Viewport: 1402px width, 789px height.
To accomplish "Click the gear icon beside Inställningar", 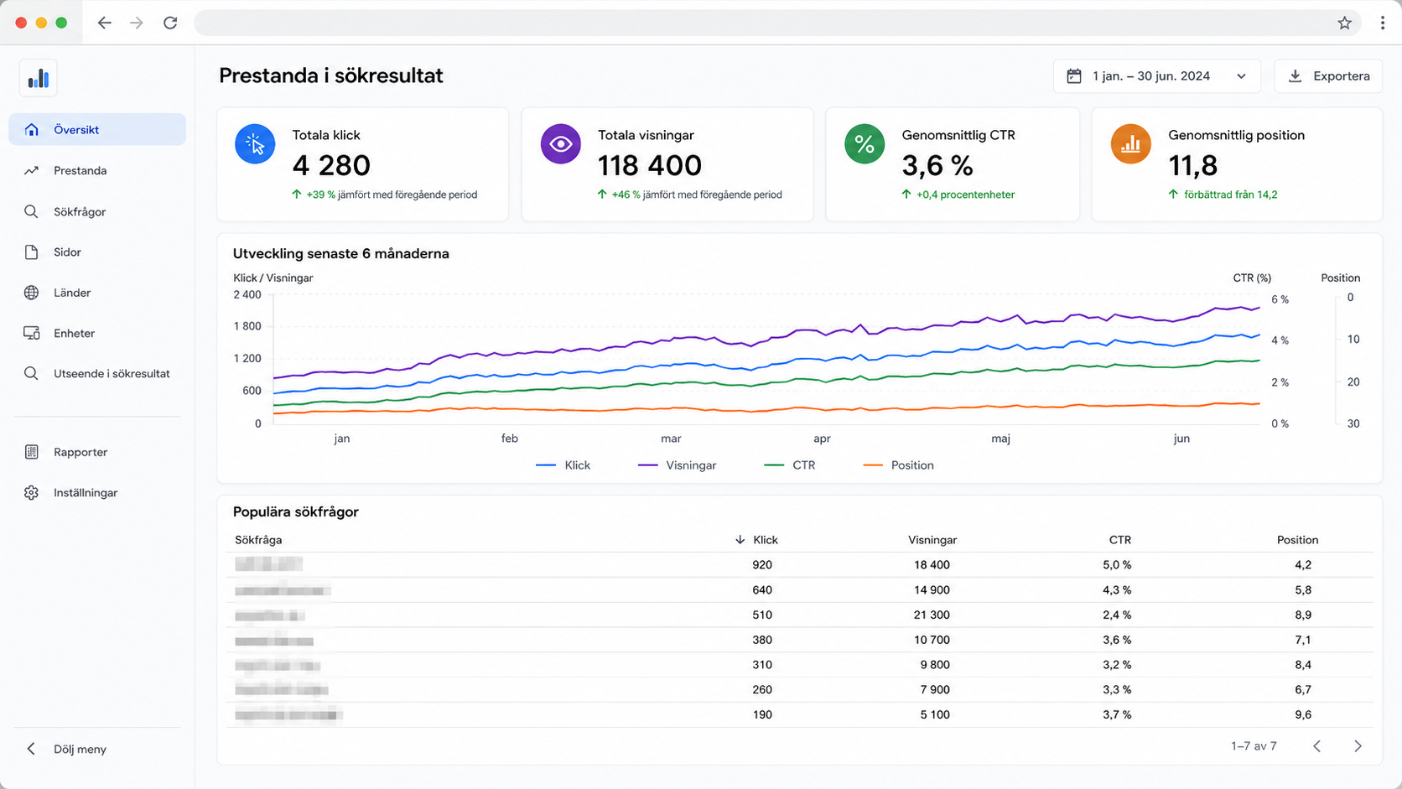I will (x=31, y=492).
